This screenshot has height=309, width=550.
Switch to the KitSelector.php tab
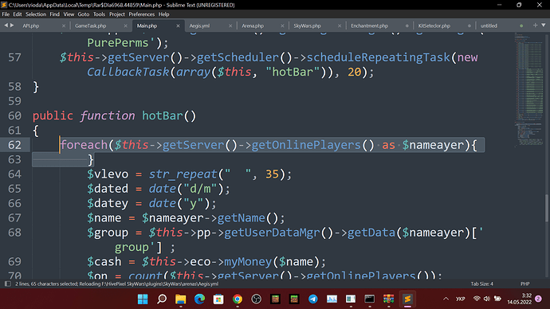click(x=434, y=25)
